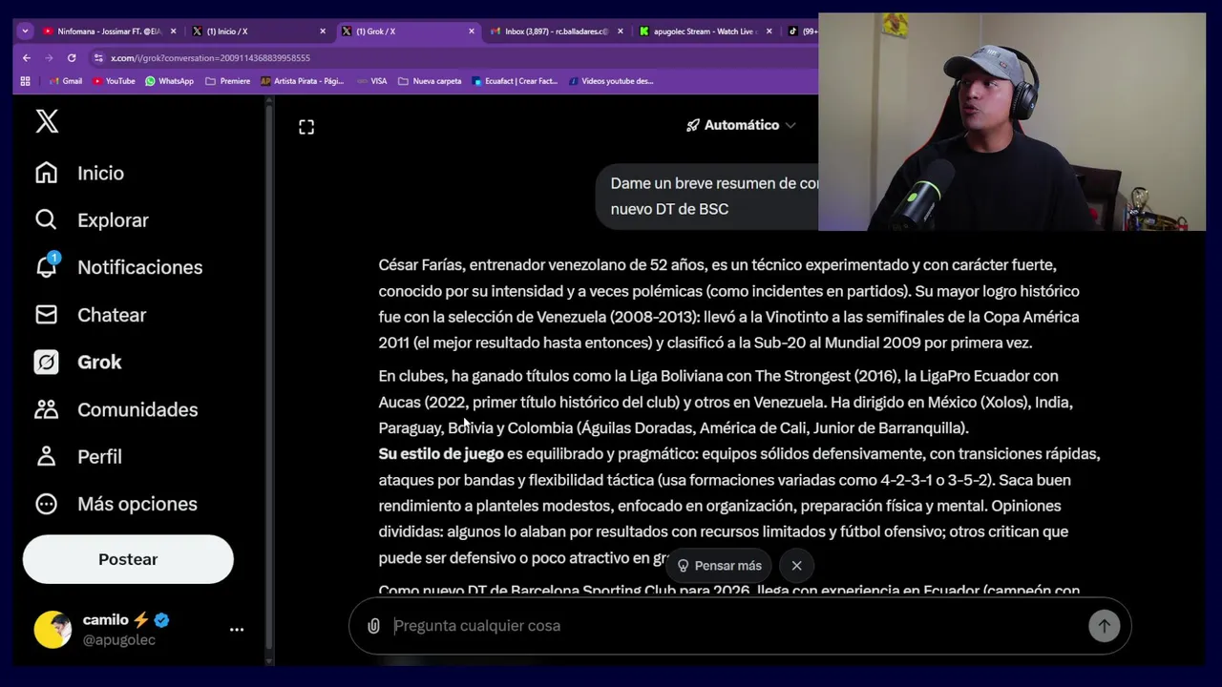Reload the page
This screenshot has width=1222, height=687.
tap(72, 58)
